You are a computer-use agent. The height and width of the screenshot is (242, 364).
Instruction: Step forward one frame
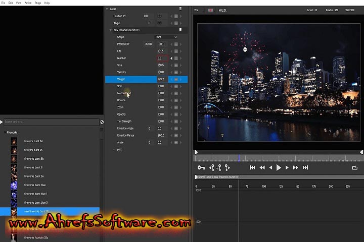(x=287, y=167)
